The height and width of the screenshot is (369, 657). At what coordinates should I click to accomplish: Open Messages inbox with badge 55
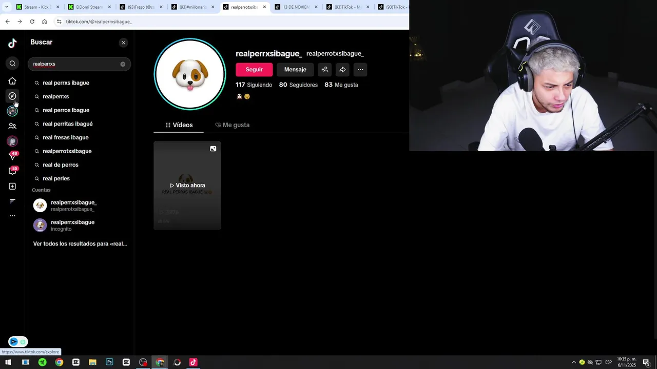(x=12, y=171)
